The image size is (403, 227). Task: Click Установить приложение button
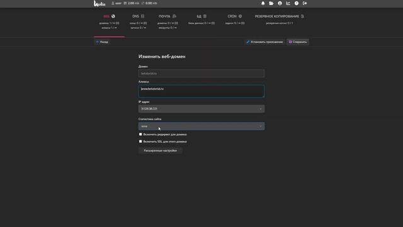(264, 42)
